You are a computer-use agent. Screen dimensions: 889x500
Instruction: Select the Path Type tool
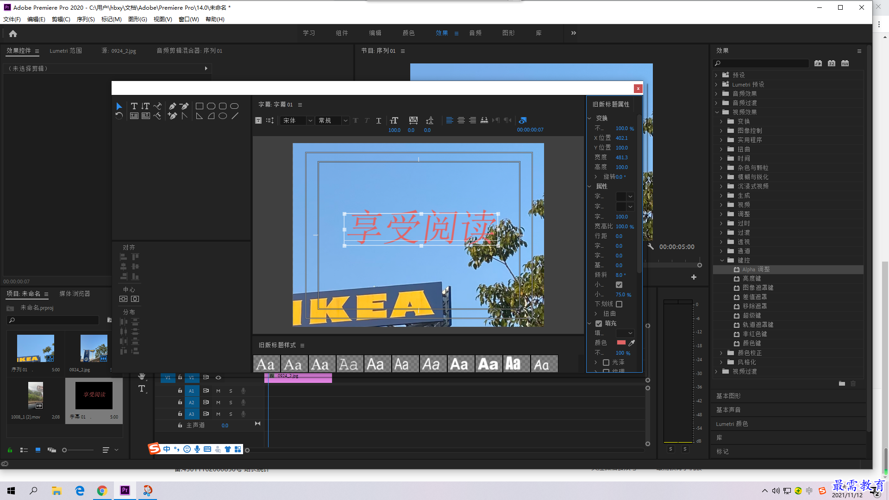[157, 106]
